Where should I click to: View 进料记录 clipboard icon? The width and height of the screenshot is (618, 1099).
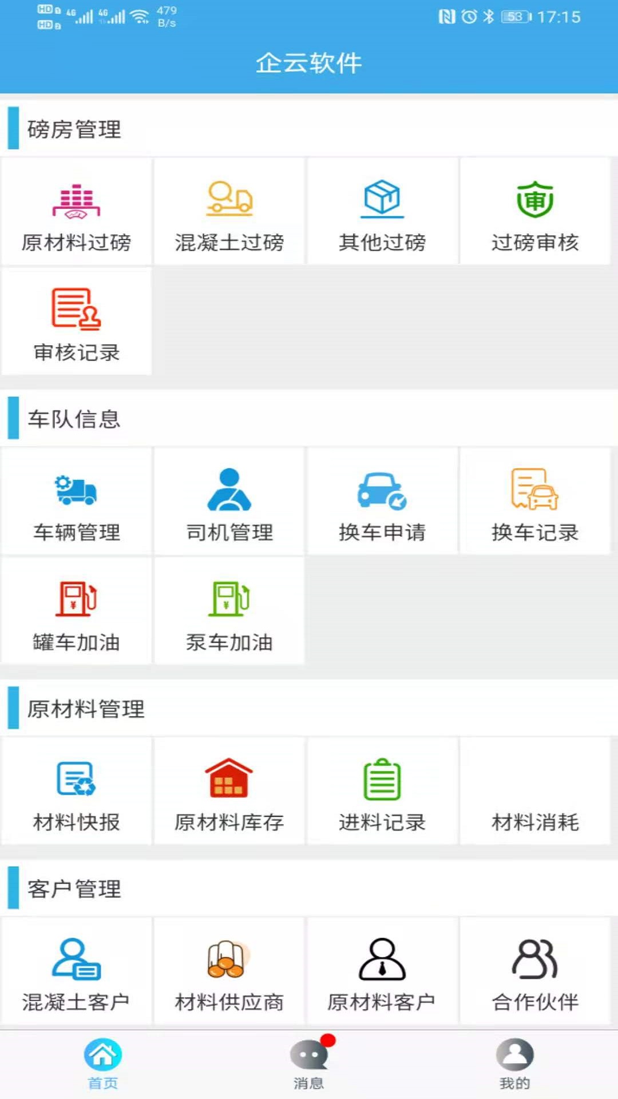382,780
